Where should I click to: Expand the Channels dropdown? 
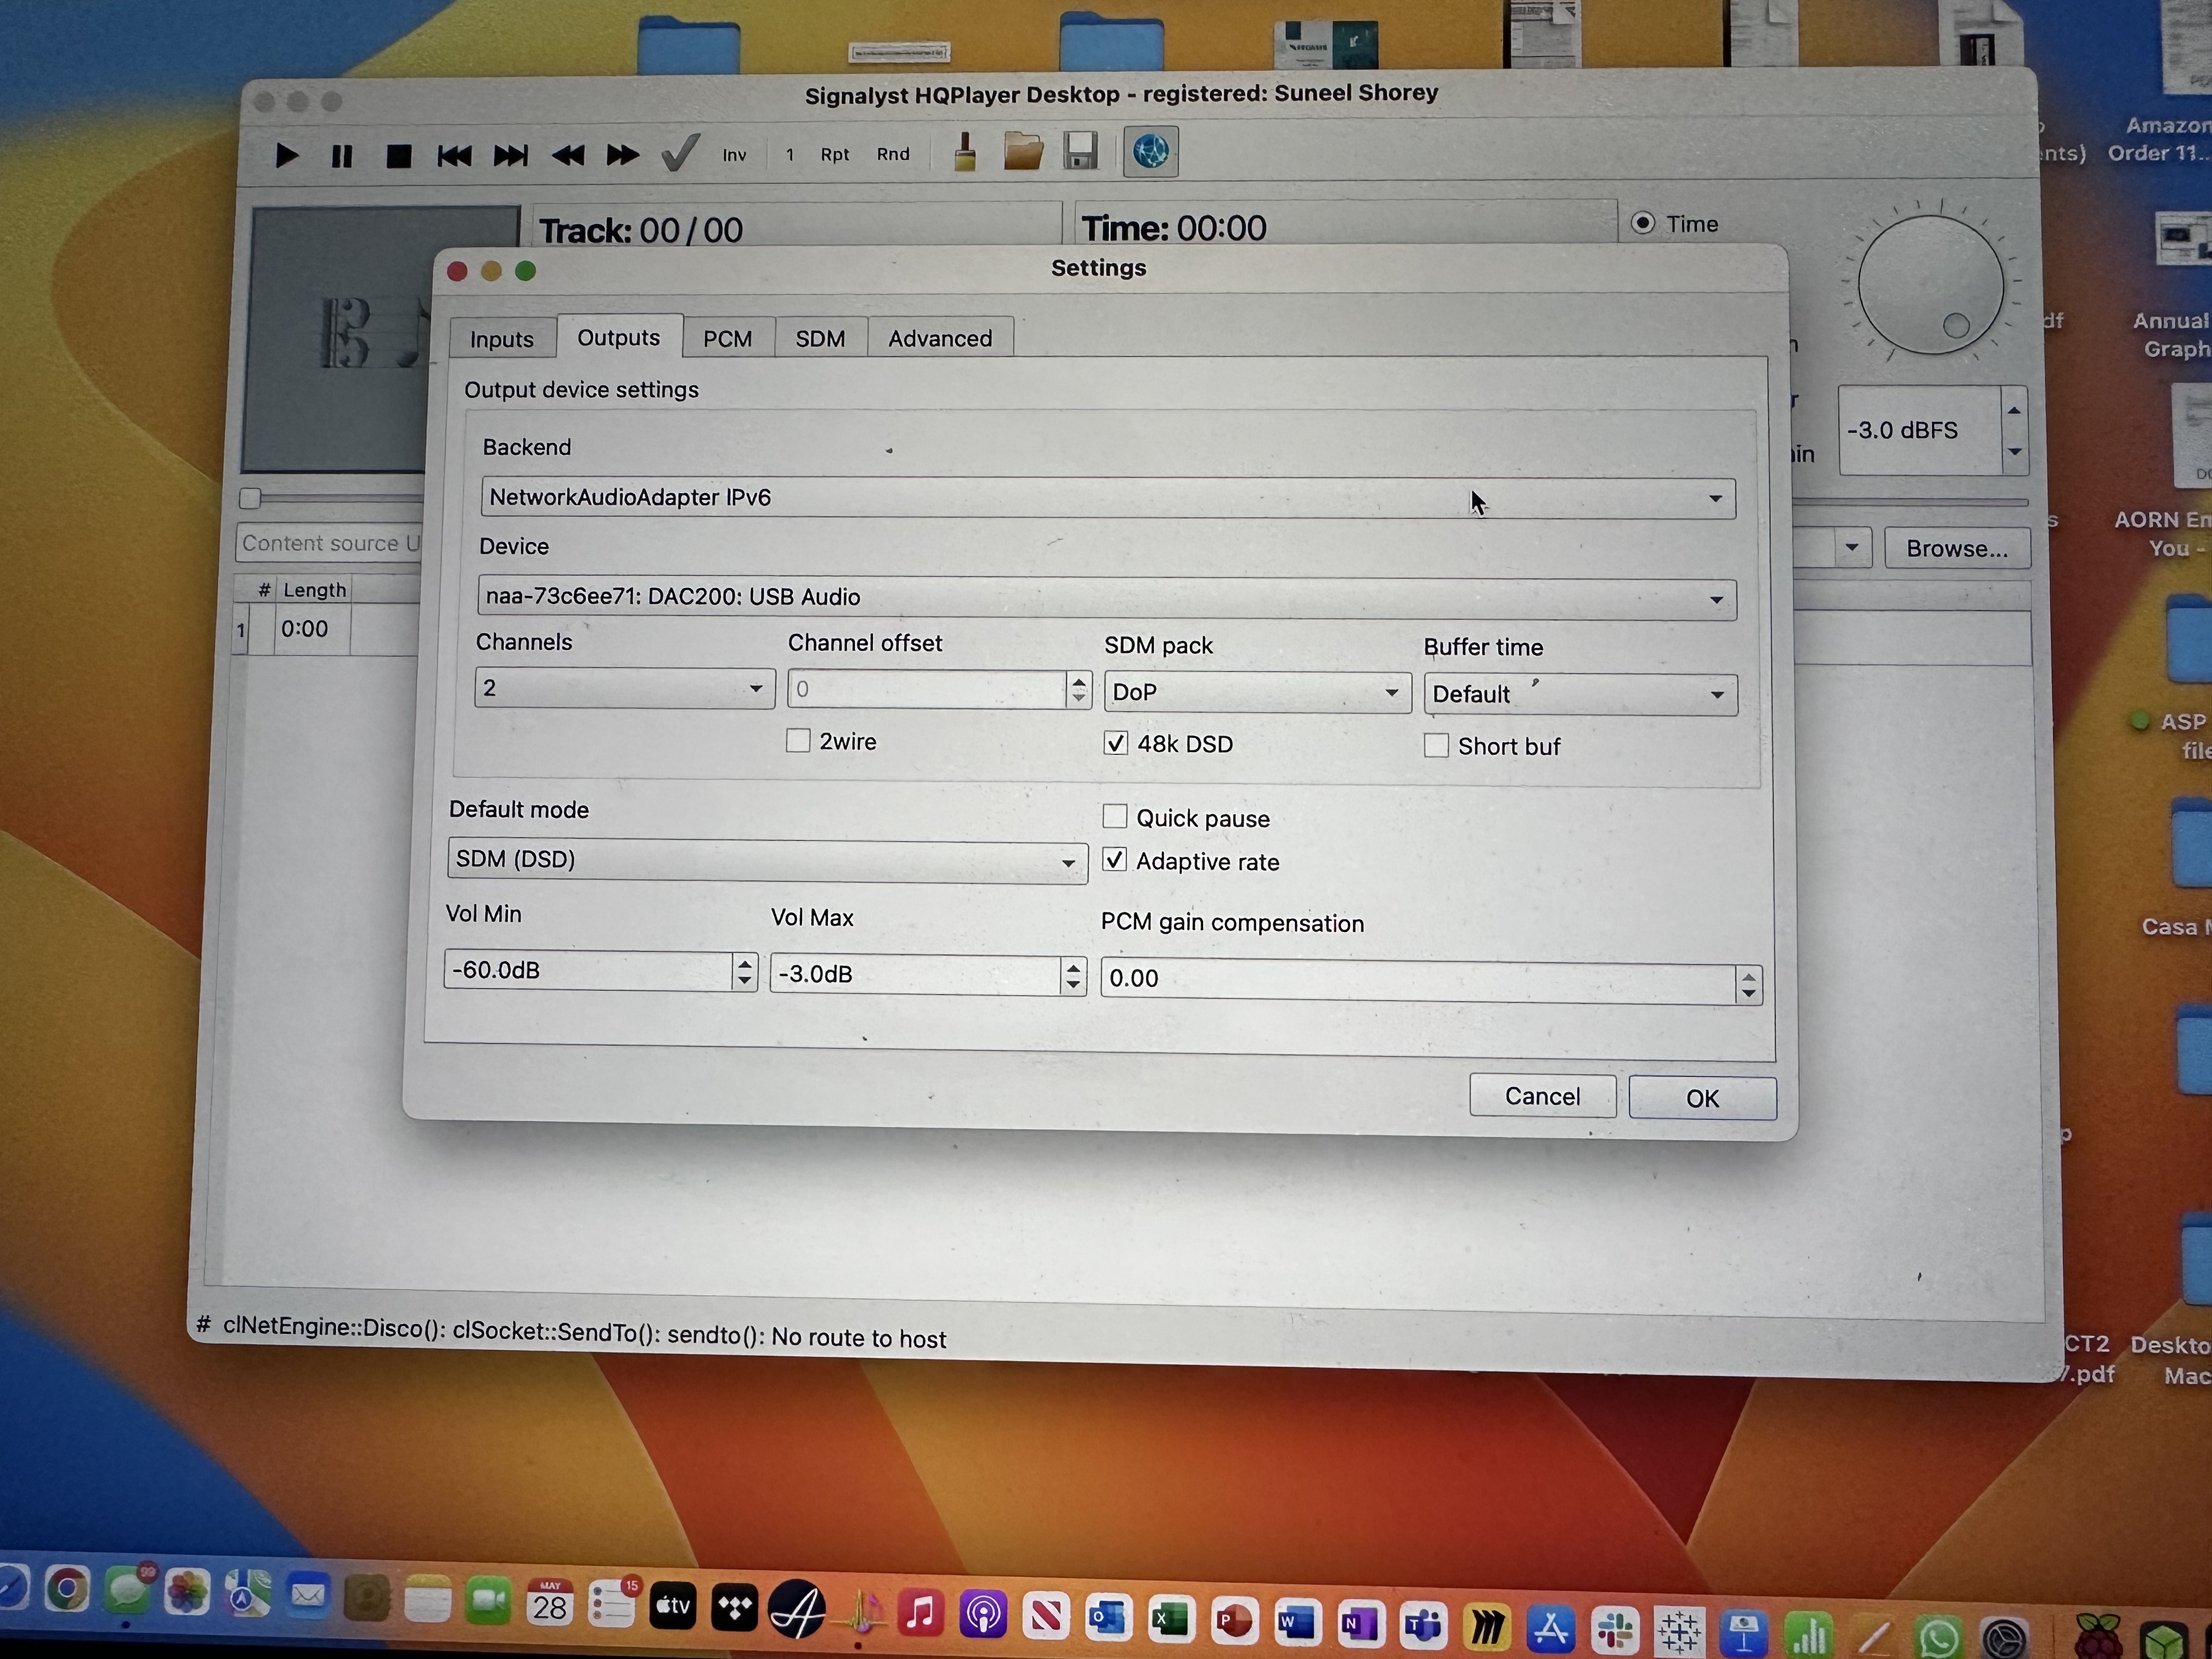tap(625, 688)
